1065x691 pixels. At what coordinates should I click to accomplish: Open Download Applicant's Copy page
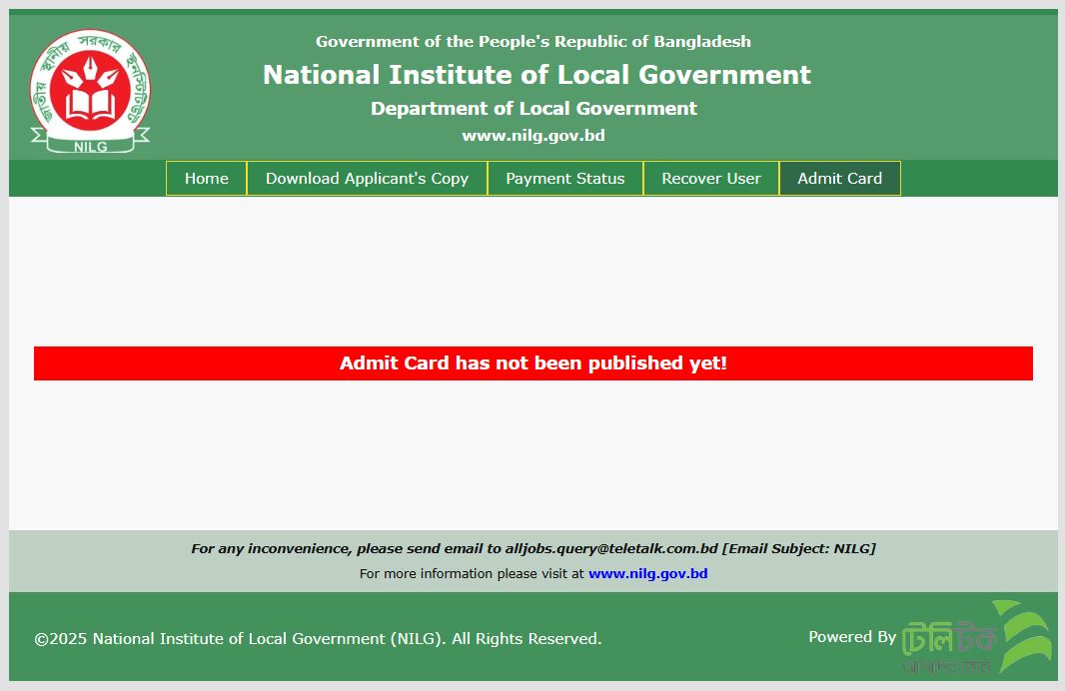tap(366, 178)
